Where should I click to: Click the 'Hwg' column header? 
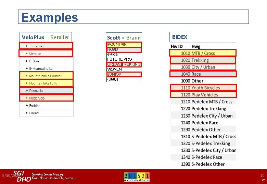(x=196, y=46)
